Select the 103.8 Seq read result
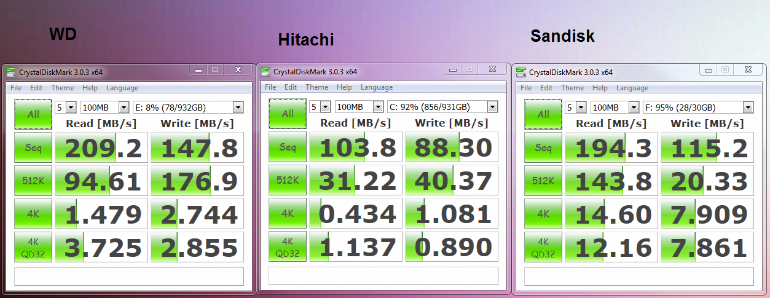Viewport: 770px width, 298px height. 356,147
